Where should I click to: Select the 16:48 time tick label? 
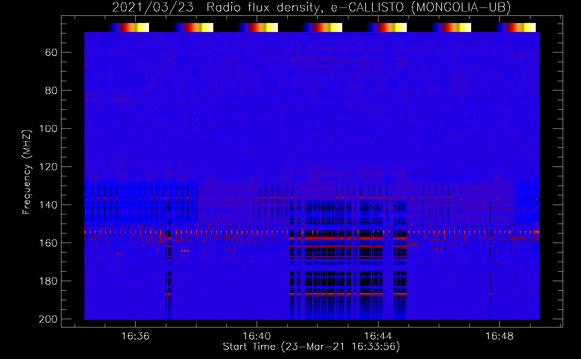tap(499, 336)
